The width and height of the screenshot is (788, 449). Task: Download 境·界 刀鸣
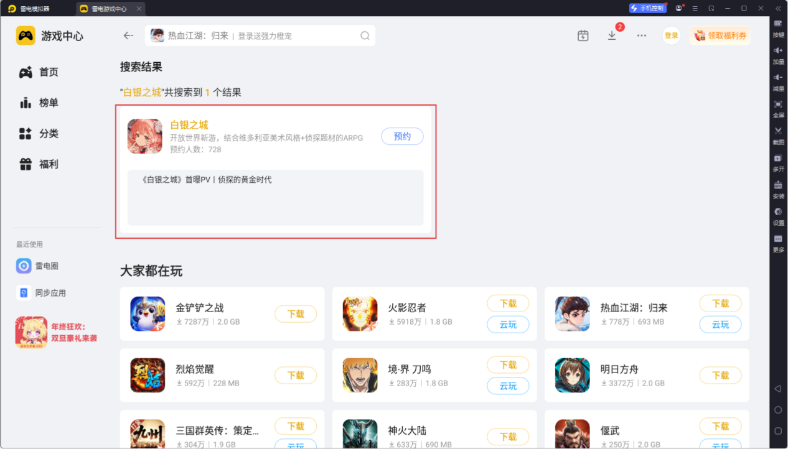pos(508,365)
